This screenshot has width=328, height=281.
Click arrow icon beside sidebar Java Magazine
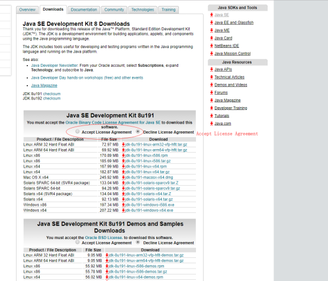point(211,100)
